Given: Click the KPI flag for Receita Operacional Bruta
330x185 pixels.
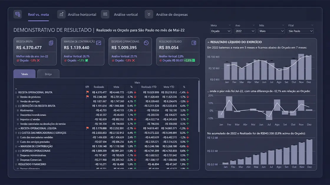Looking at the screenshot, I should tap(87, 92).
